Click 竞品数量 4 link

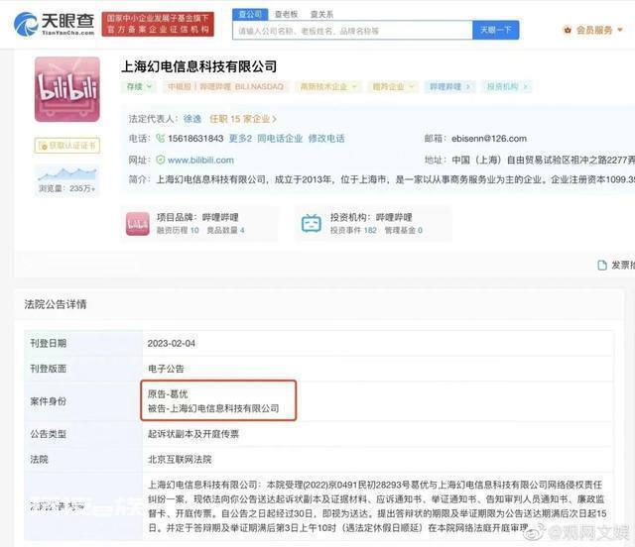225,230
